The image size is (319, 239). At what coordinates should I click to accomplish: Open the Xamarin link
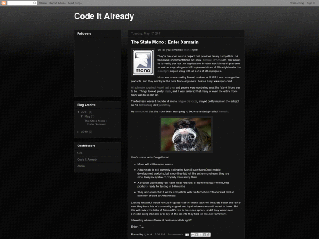[223, 111]
